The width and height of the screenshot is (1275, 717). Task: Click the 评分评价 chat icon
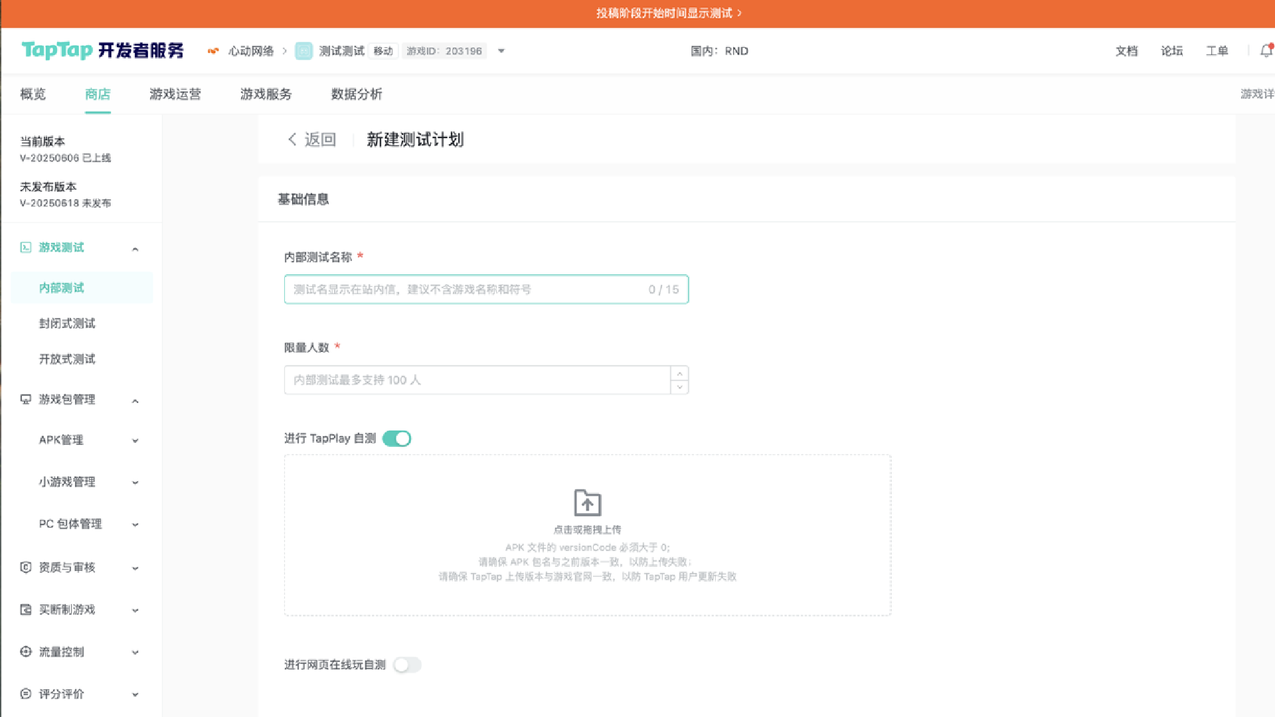point(26,694)
